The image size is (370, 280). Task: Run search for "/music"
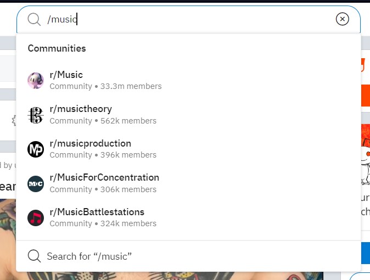(x=188, y=256)
